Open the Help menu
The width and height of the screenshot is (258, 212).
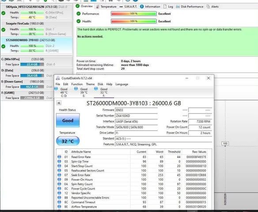109,84
